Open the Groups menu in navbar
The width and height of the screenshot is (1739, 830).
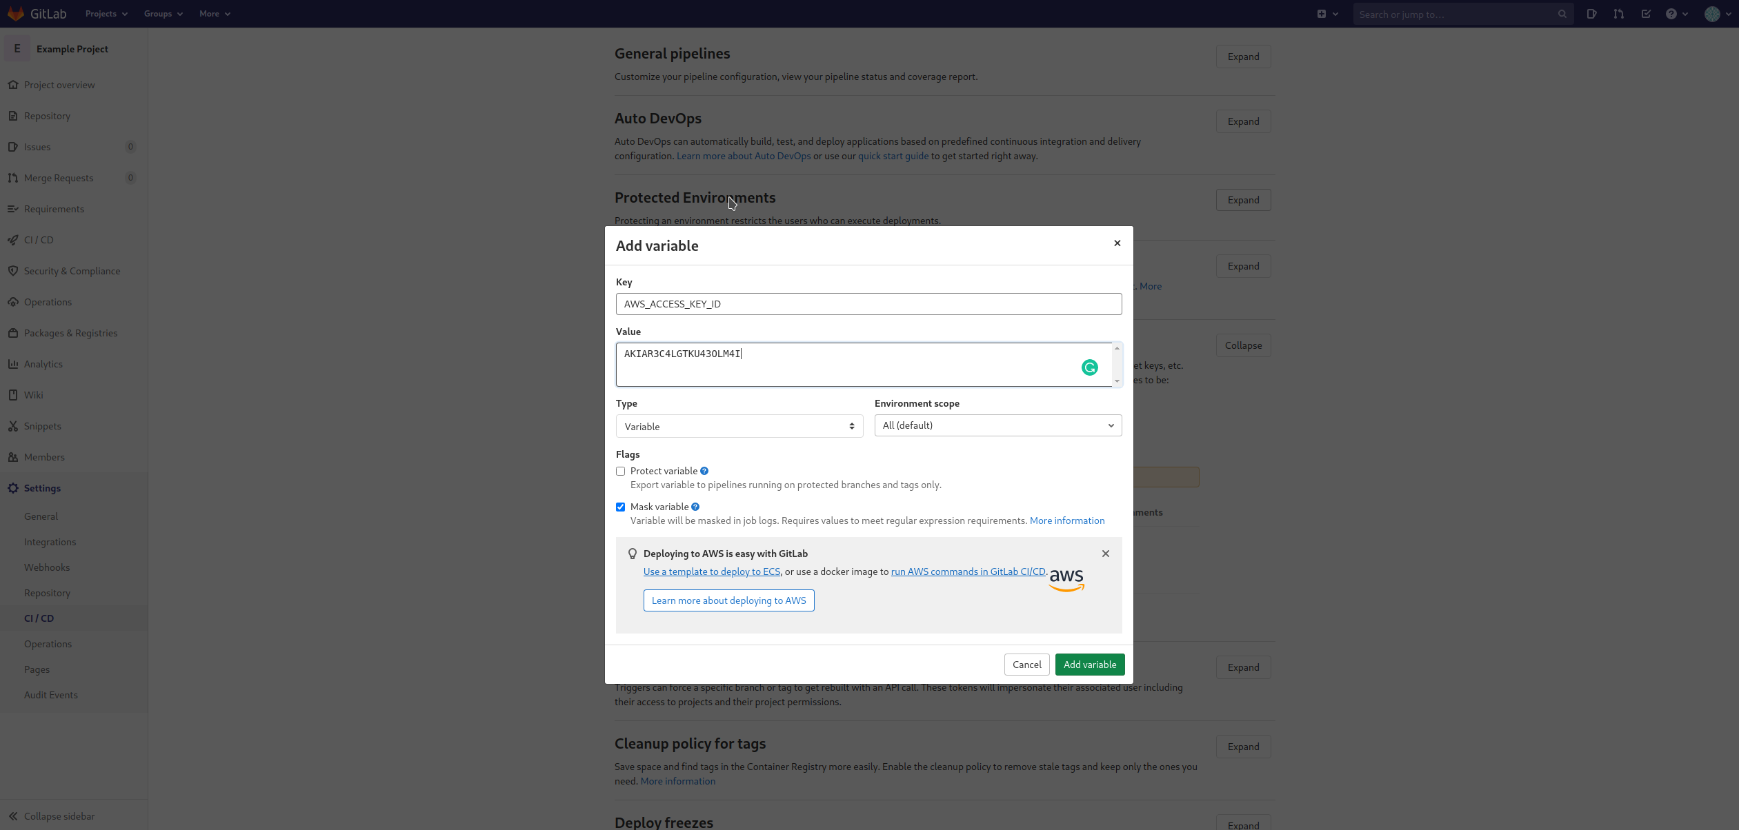pyautogui.click(x=163, y=14)
